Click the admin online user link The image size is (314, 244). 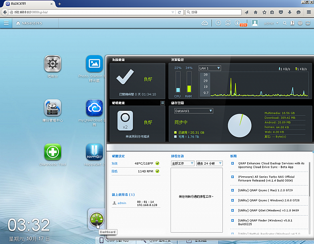(122, 203)
